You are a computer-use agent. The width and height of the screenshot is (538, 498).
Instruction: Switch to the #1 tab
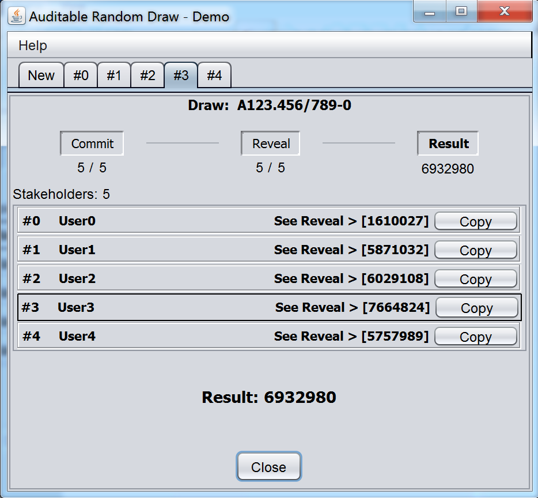tap(114, 75)
